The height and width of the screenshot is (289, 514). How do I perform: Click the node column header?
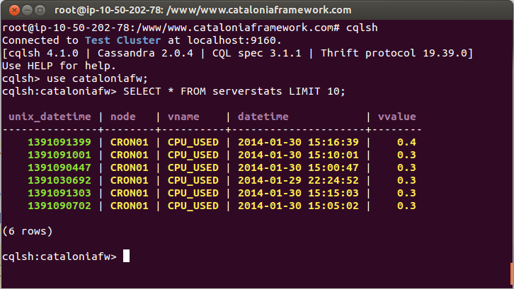[123, 117]
